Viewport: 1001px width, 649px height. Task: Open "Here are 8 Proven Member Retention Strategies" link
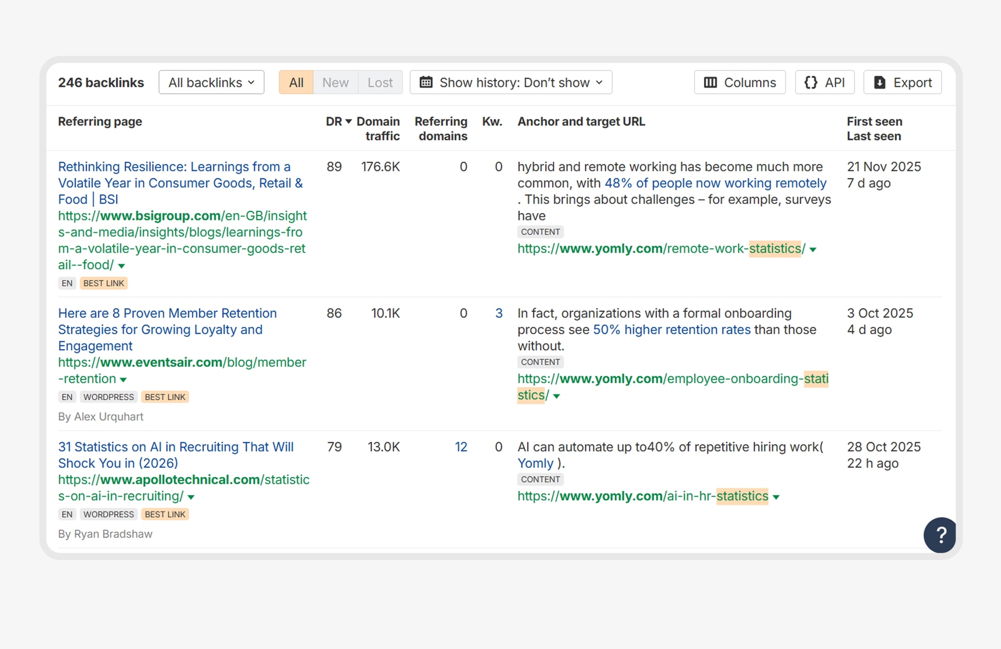[167, 329]
